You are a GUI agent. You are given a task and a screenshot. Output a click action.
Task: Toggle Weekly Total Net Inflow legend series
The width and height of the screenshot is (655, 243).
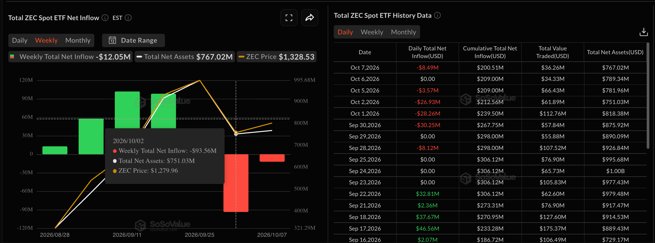(70, 57)
